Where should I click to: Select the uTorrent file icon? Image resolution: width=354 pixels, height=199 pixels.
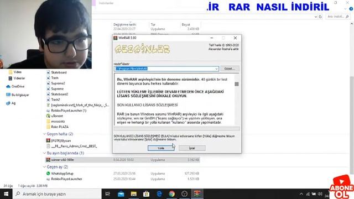(x=48, y=116)
